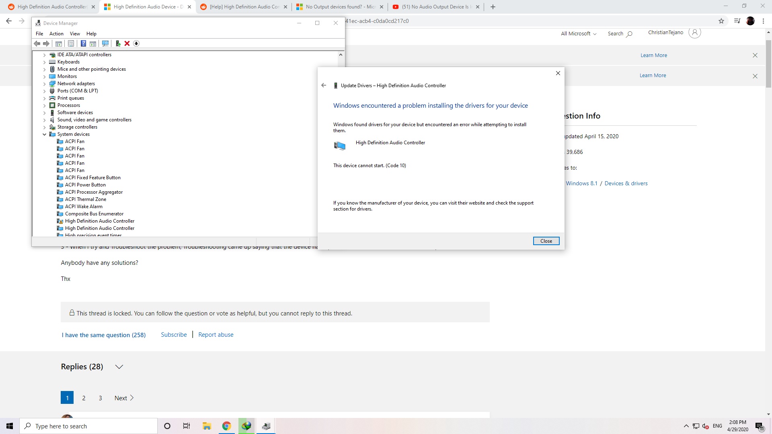Screen dimensions: 772x434
Task: Click the scan for hardware changes icon
Action: click(x=105, y=43)
